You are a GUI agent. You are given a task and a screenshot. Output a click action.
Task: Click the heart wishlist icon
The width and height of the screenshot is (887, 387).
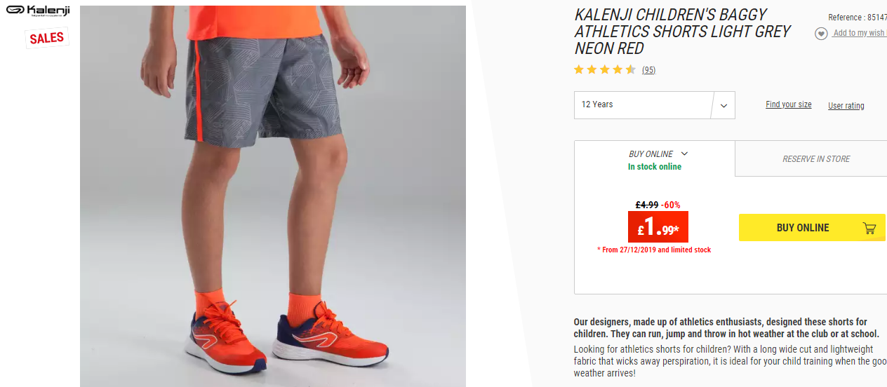tap(821, 34)
